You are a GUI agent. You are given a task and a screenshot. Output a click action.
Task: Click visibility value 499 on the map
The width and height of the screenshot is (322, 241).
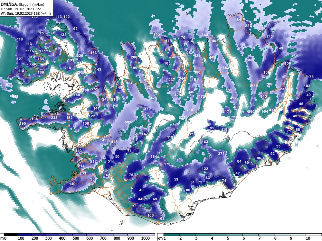[105, 140]
